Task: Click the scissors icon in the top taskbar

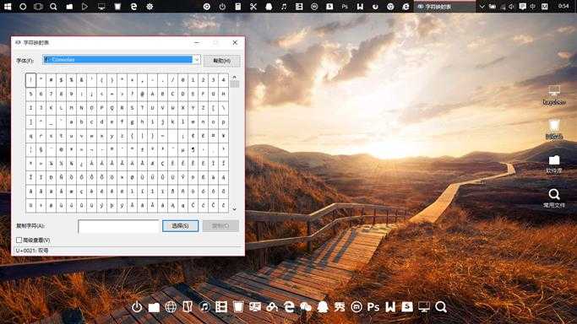Action: pos(253,7)
